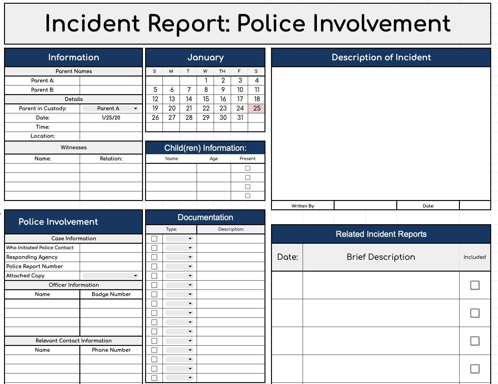Select day 31 in the January calendar
The width and height of the screenshot is (498, 384).
click(x=240, y=118)
